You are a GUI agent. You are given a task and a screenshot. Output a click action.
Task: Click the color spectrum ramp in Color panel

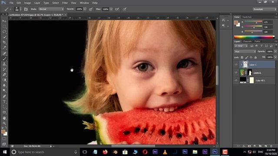(x=254, y=37)
